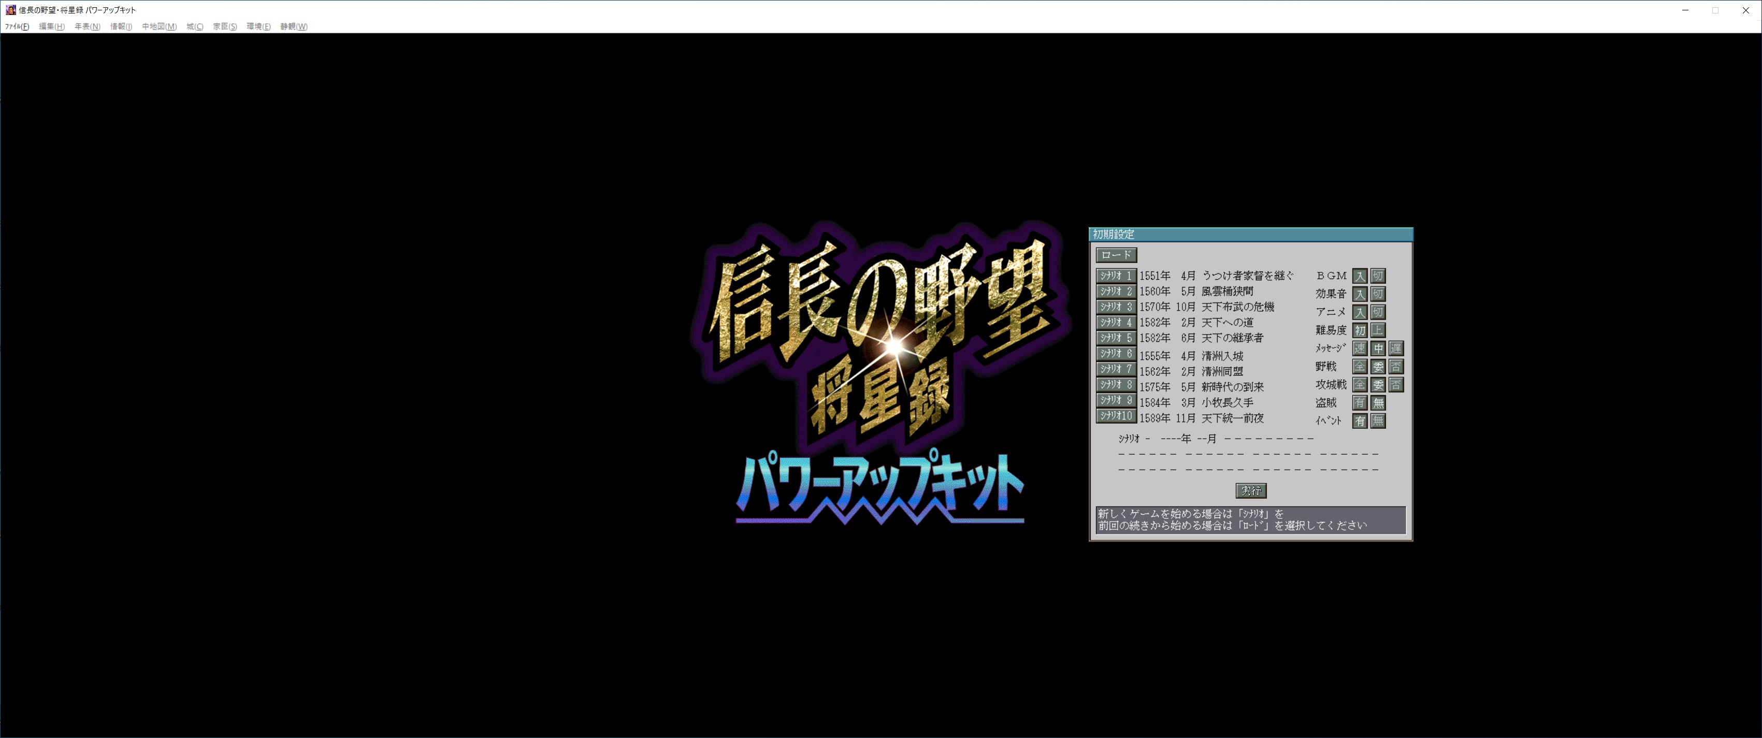The width and height of the screenshot is (1762, 738).
Task: Click the 実行 (Execute) button
Action: (x=1250, y=490)
